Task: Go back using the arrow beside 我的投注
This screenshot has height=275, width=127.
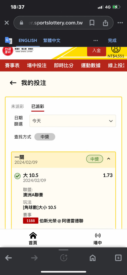Action: pyautogui.click(x=13, y=83)
